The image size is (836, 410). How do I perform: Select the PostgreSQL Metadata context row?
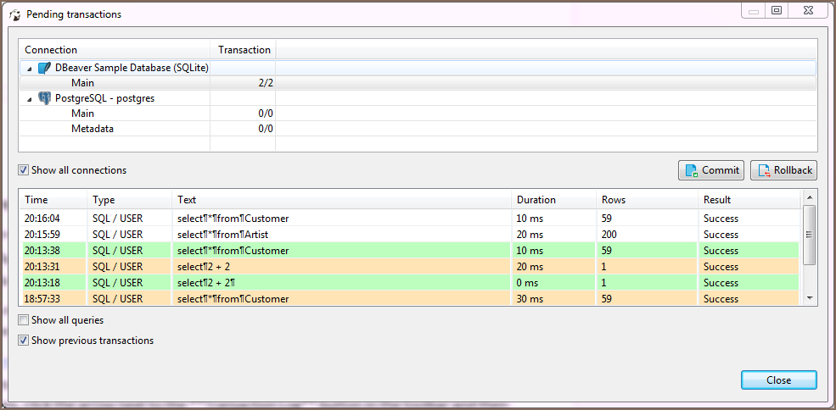[x=92, y=129]
